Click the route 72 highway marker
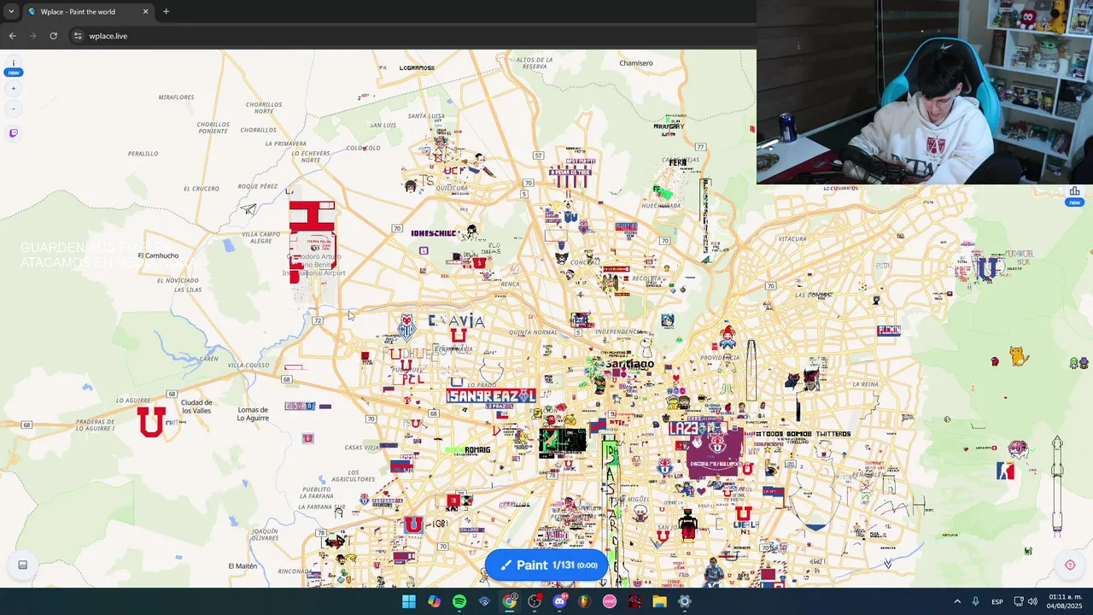The height and width of the screenshot is (615, 1093). [x=318, y=320]
